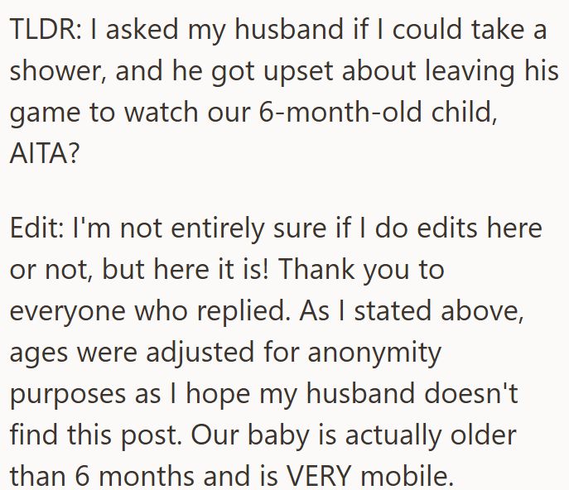The height and width of the screenshot is (490, 569).
Task: Click the word baby in the text
Action: [278, 435]
